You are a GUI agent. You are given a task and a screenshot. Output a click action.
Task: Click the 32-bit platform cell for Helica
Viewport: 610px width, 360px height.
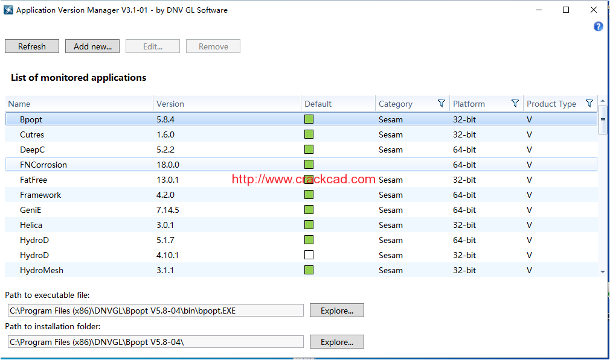tap(464, 225)
